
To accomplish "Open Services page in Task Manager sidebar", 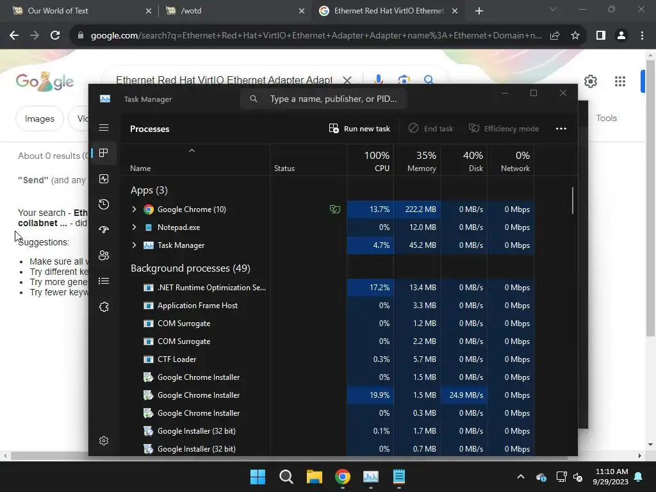I will pyautogui.click(x=104, y=307).
